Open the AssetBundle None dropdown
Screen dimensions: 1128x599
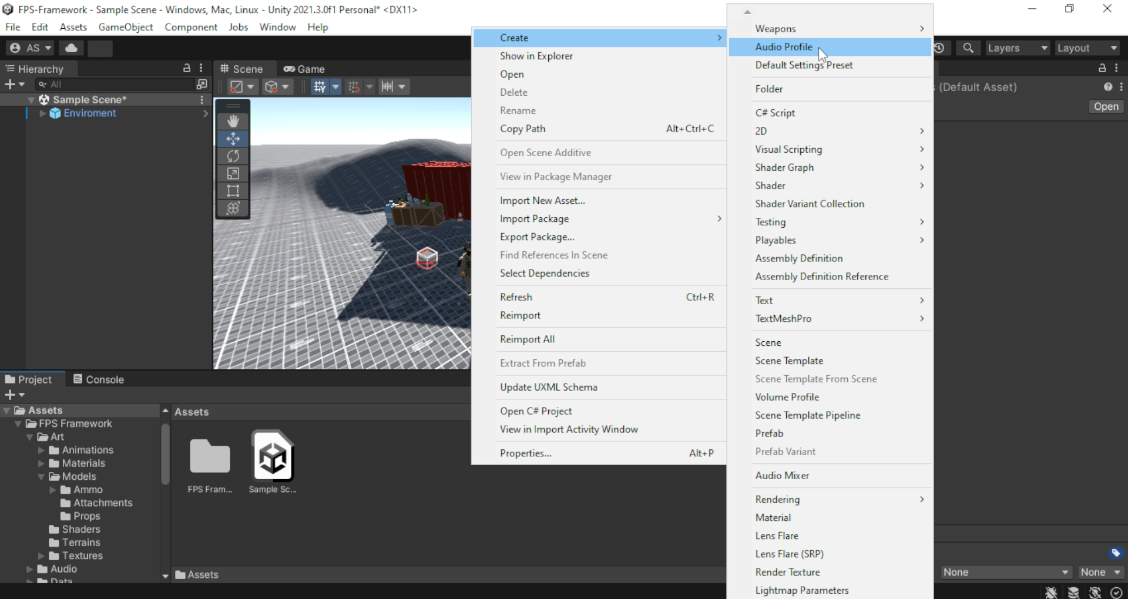coord(1005,572)
